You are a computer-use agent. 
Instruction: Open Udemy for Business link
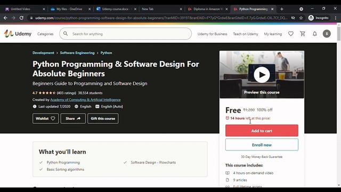[x=212, y=34]
